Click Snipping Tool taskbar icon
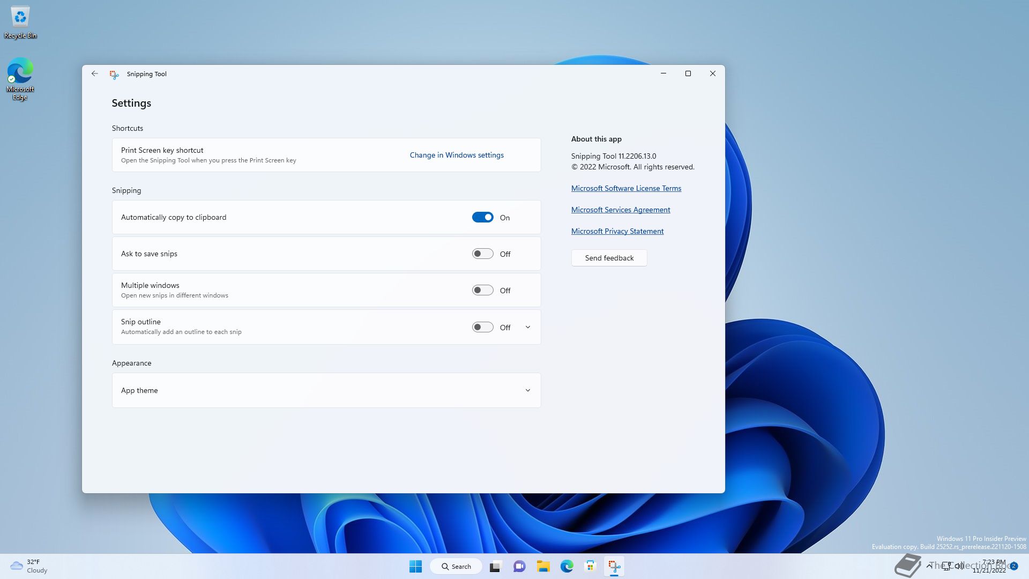The width and height of the screenshot is (1029, 579). tap(614, 566)
